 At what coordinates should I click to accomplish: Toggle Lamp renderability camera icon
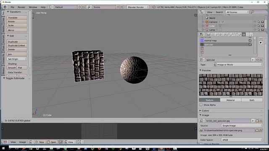pos(262,30)
